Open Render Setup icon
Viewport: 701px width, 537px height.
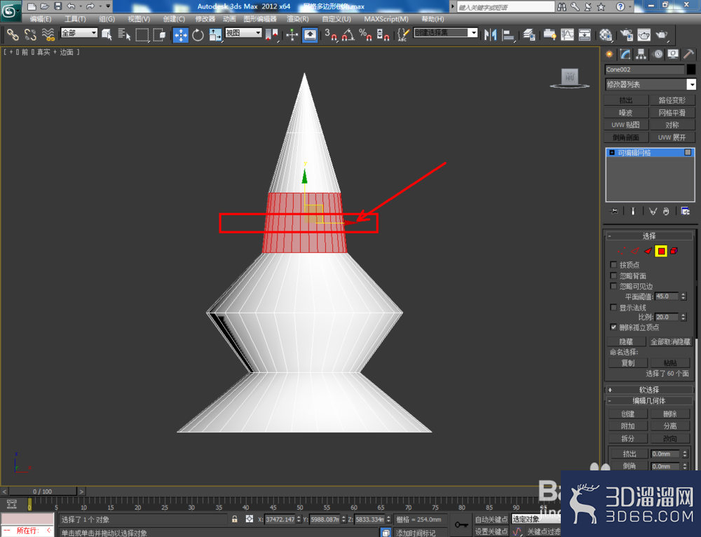[x=626, y=35]
